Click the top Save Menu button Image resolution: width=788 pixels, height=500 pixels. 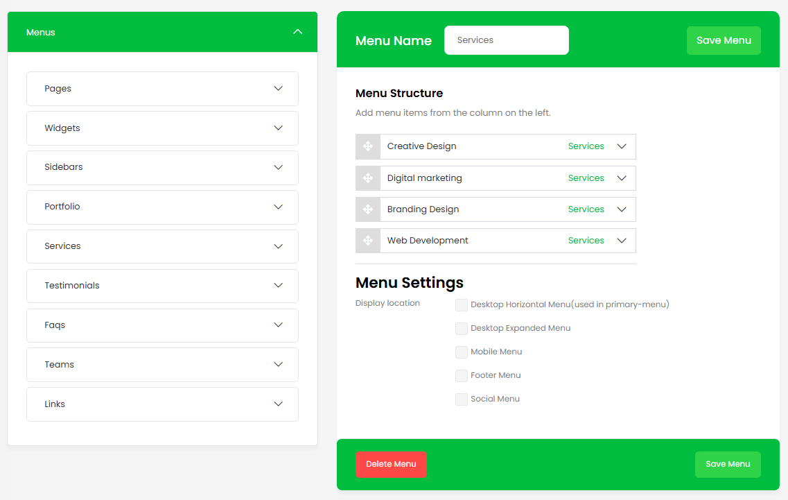click(x=724, y=40)
